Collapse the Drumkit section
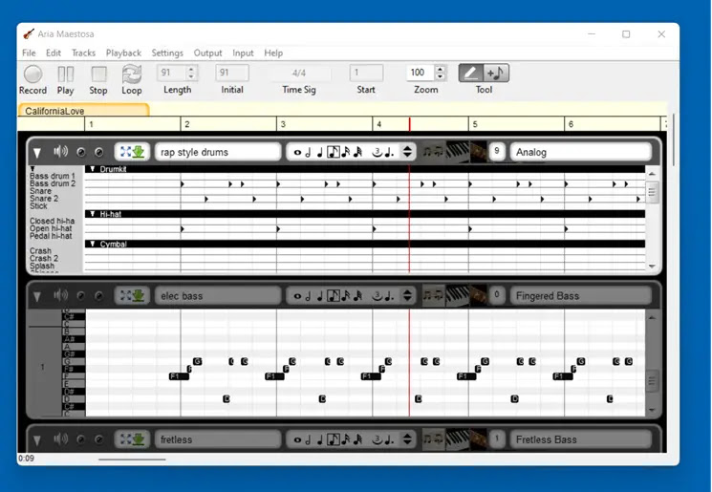This screenshot has width=712, height=492. pos(93,169)
